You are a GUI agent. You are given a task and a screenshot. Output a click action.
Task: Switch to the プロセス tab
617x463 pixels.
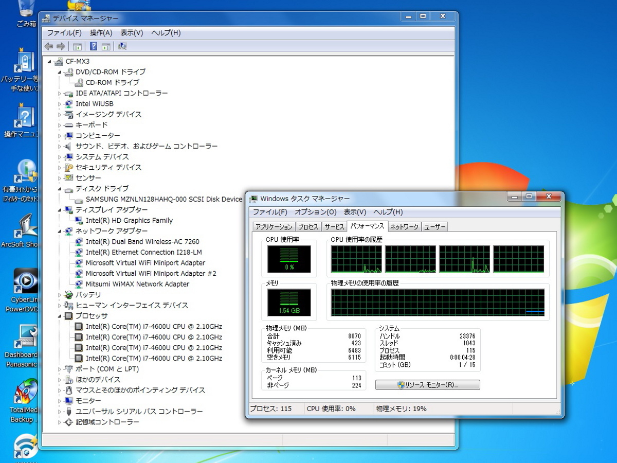(x=308, y=227)
